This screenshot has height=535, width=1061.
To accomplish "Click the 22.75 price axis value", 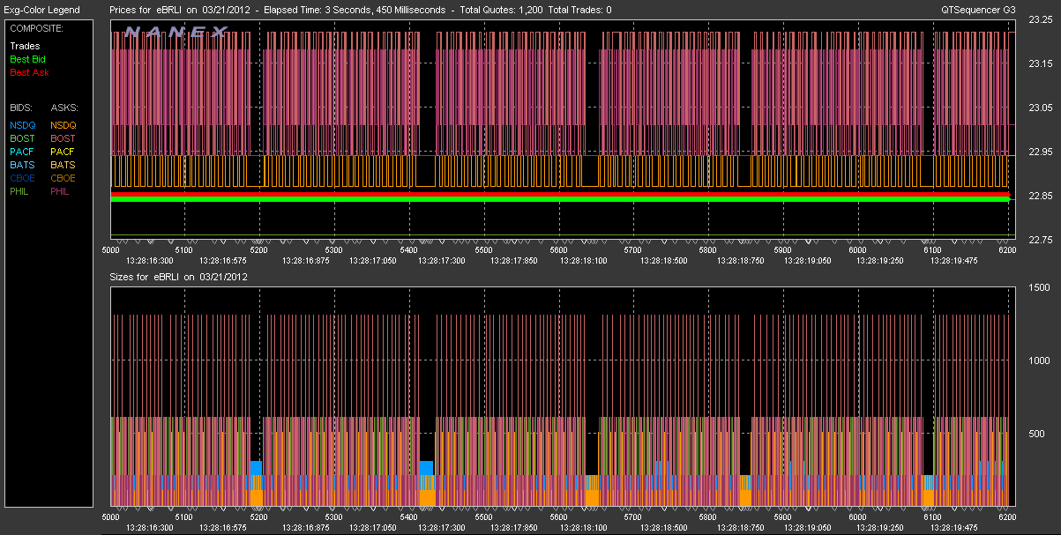I will pyautogui.click(x=1041, y=240).
